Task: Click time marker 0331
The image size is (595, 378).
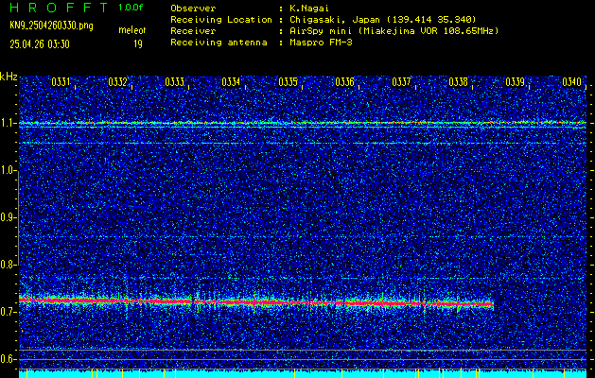Action: [x=61, y=82]
